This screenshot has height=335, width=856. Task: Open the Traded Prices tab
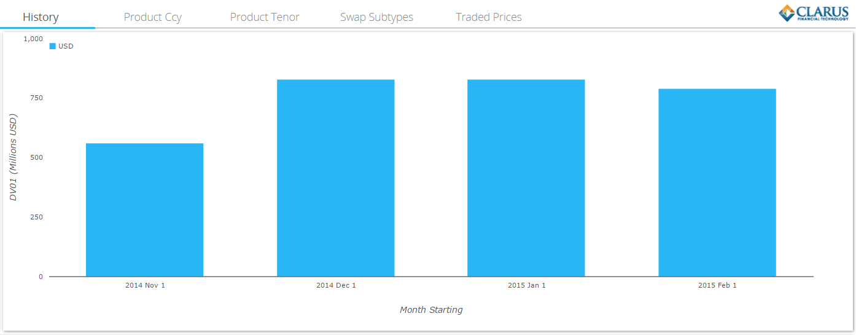pyautogui.click(x=489, y=17)
